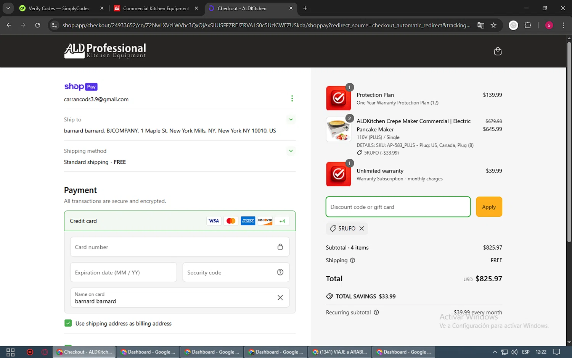Switch to the VIAJE a ARABI taskbar window
This screenshot has width=572, height=358.
click(340, 352)
